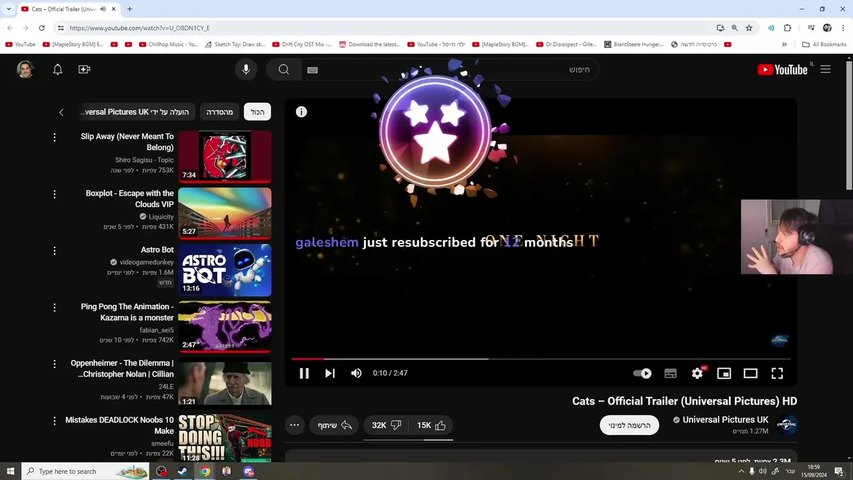Dislike the video showing 32K

[387, 425]
